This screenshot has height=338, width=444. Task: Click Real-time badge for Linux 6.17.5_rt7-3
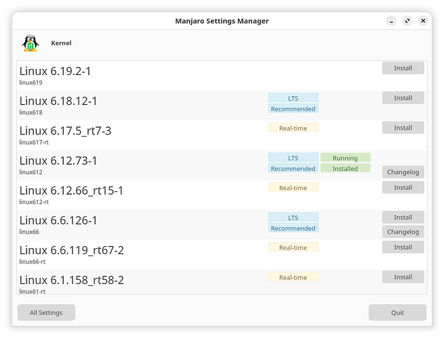(294, 128)
